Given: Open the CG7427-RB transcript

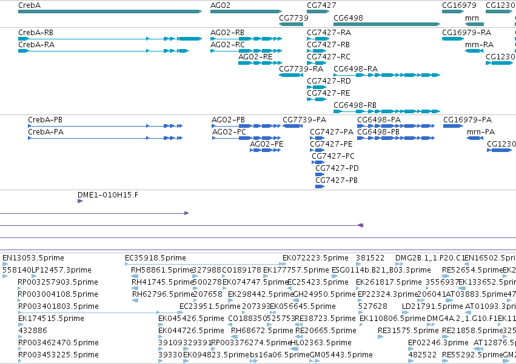Looking at the screenshot, I should (317, 51).
